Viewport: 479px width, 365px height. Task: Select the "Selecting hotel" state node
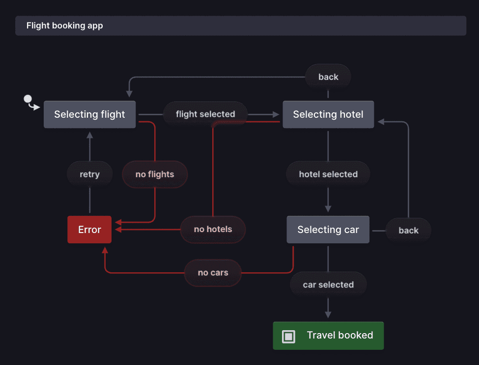[x=328, y=114]
